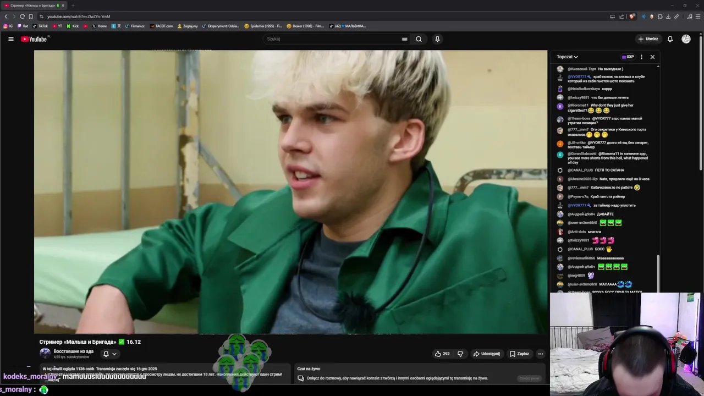Click the link chain toolbar icon
Image resolution: width=704 pixels, height=396 pixels.
point(676,16)
